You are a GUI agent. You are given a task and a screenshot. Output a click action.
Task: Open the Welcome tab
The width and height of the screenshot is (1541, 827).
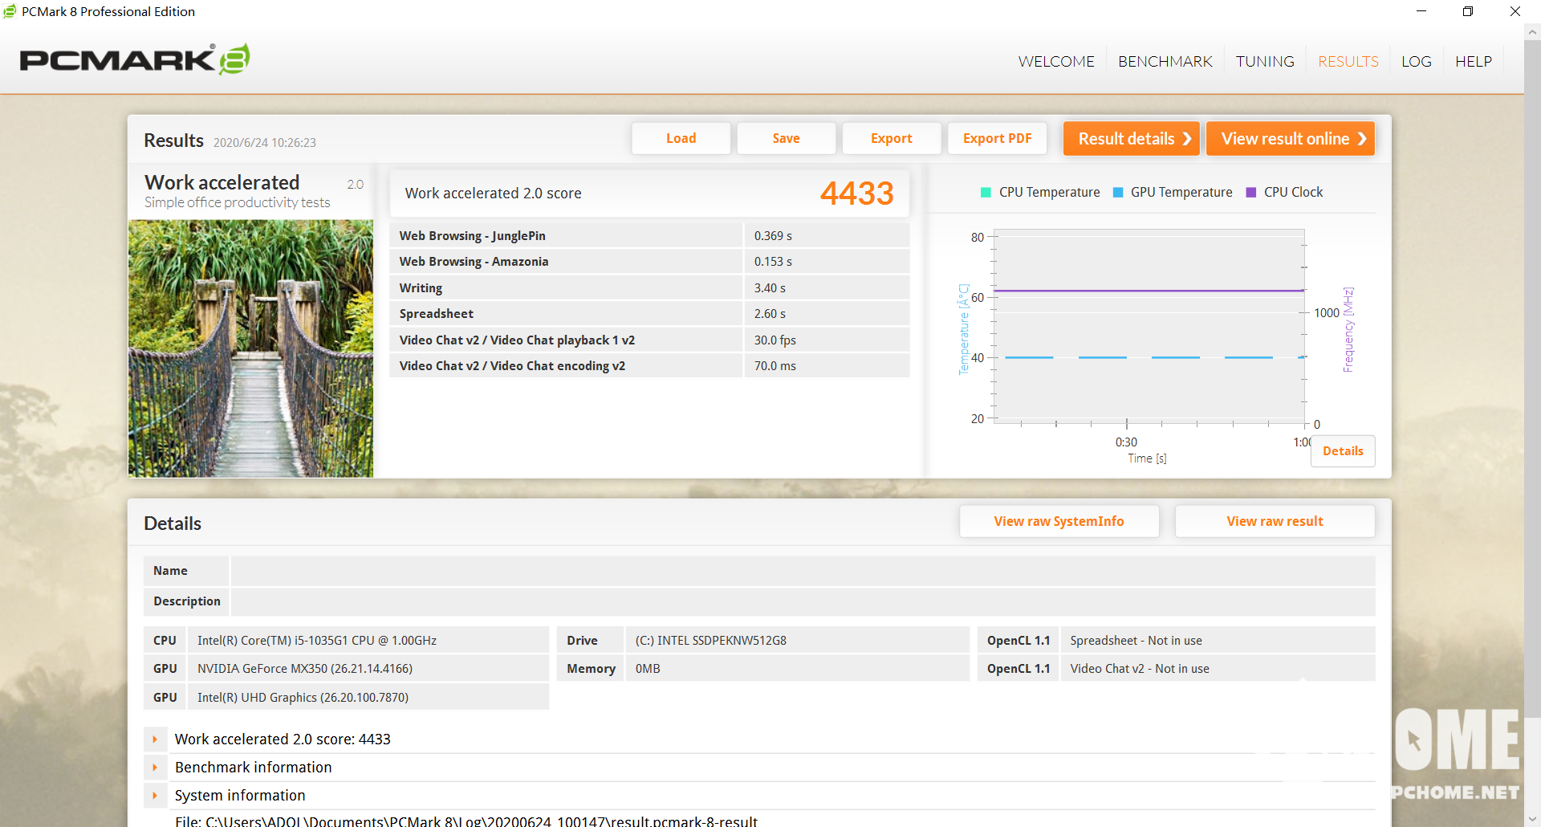point(1055,62)
